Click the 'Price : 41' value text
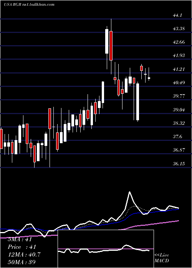 (22, 247)
